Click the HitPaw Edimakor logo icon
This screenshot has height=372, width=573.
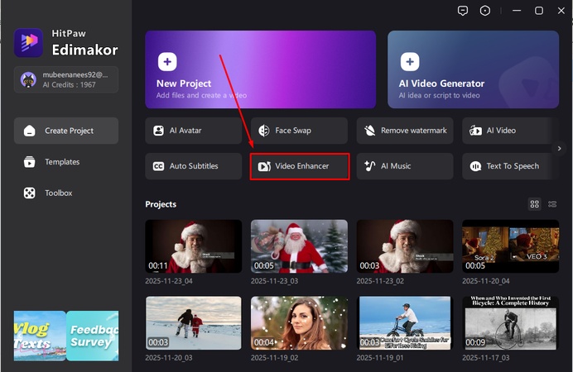(x=28, y=43)
